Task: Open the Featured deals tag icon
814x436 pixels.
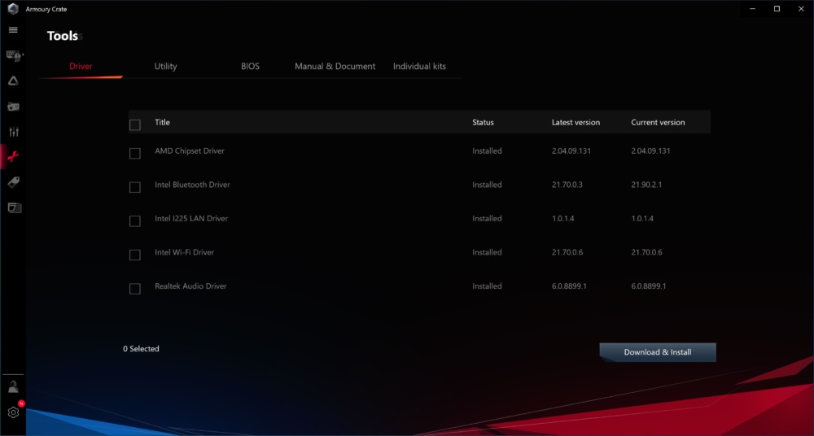Action: tap(13, 182)
